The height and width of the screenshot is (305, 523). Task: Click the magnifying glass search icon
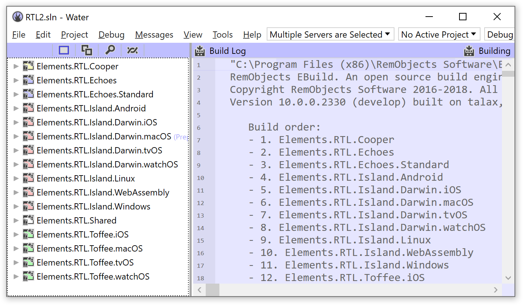(110, 50)
